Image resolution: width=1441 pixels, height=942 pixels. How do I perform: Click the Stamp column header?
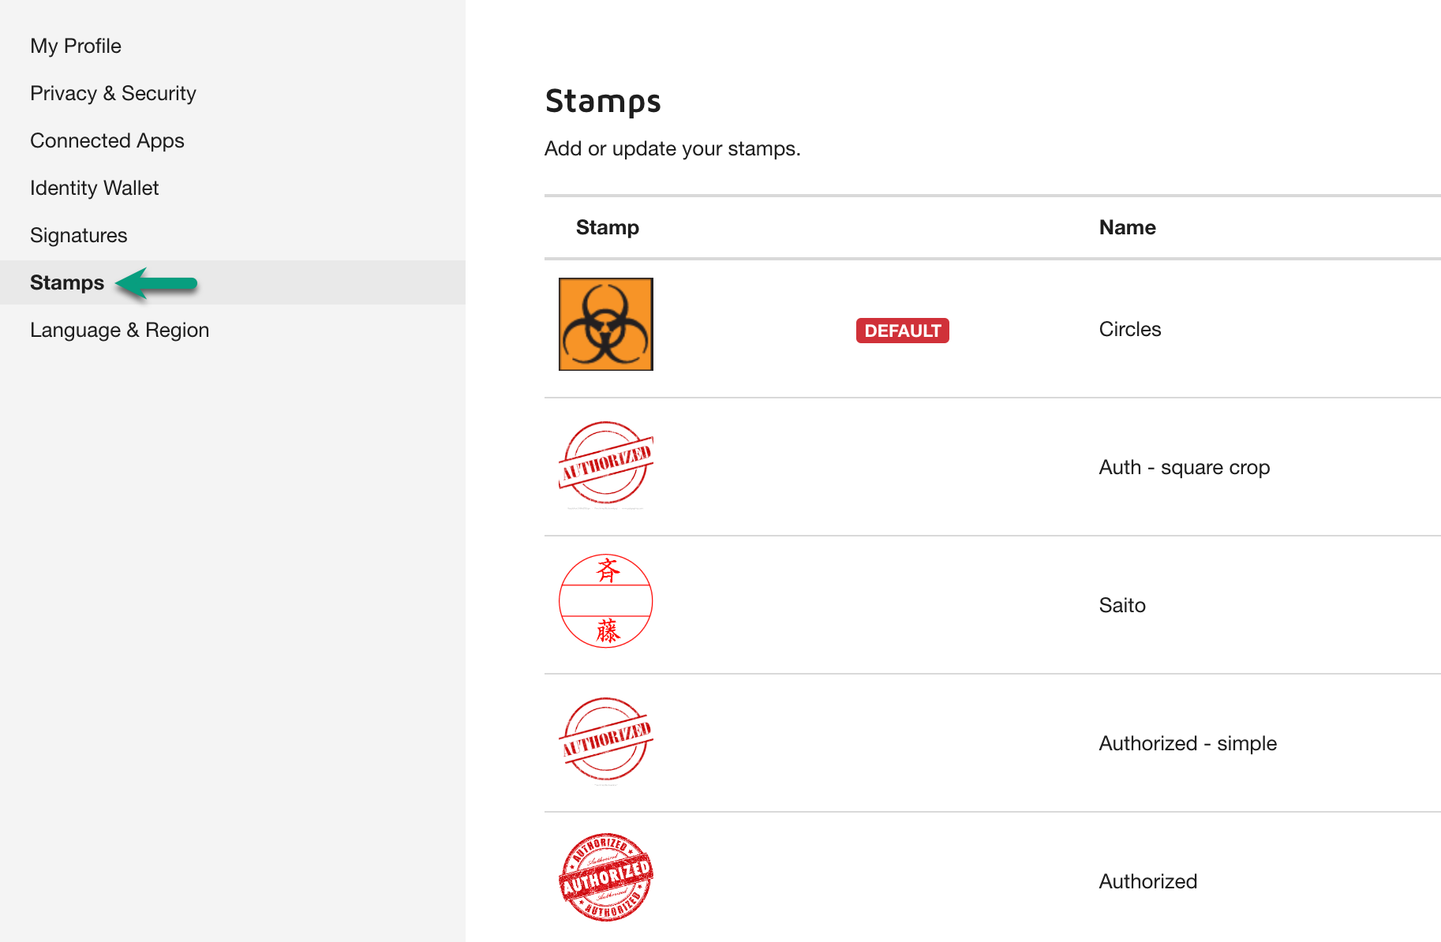(607, 227)
